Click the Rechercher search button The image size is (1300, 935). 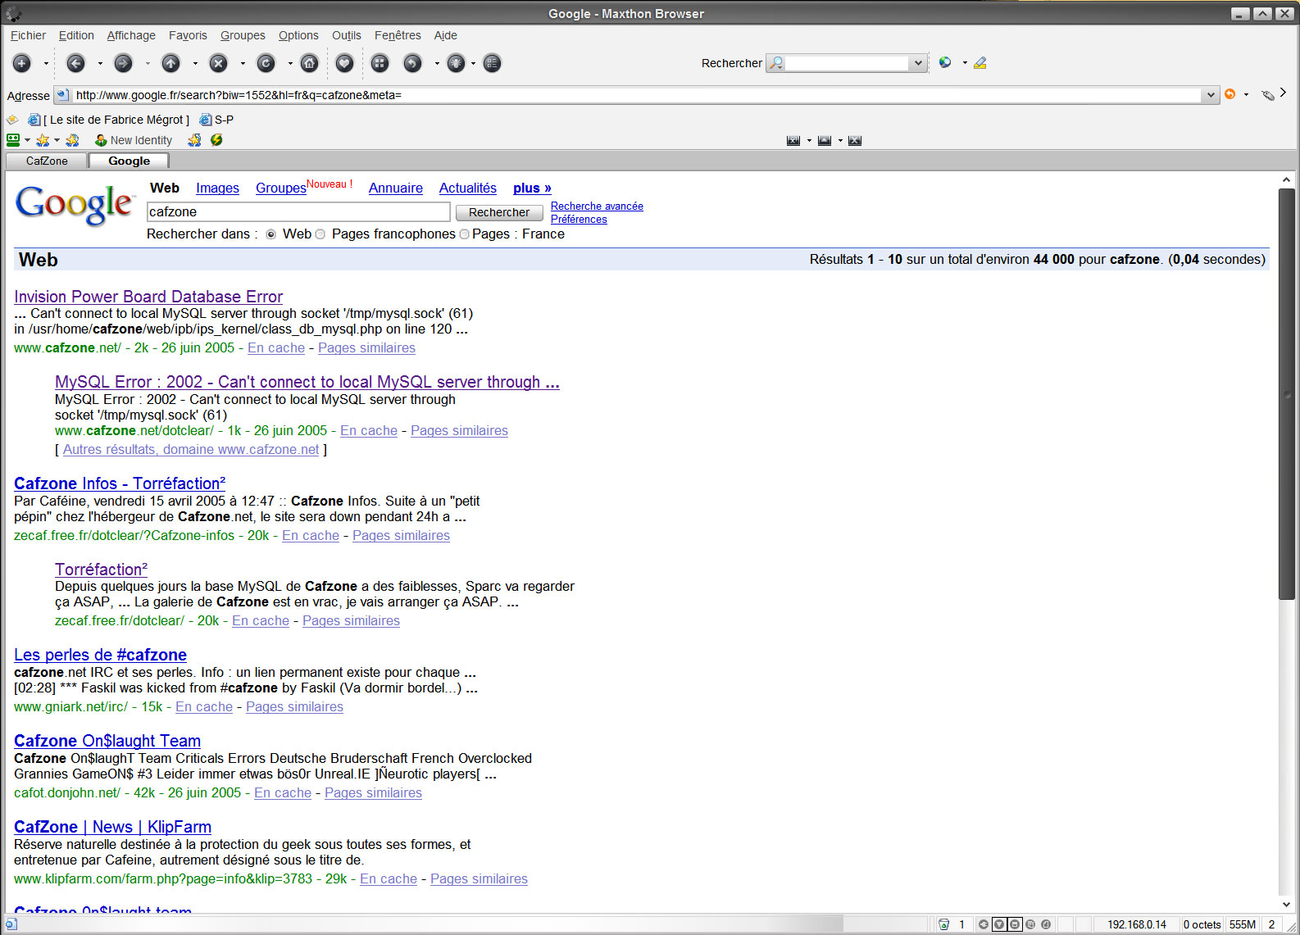(499, 212)
